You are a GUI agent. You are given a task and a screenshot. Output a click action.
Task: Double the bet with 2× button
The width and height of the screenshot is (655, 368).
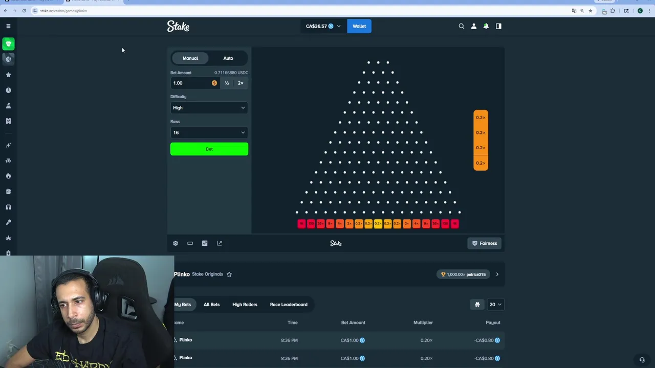tap(241, 83)
